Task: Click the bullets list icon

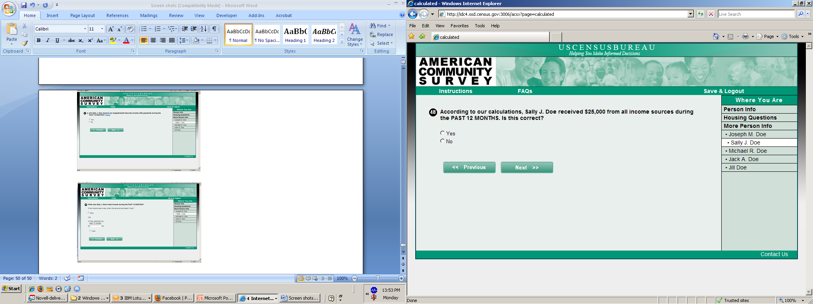Action: coord(144,29)
